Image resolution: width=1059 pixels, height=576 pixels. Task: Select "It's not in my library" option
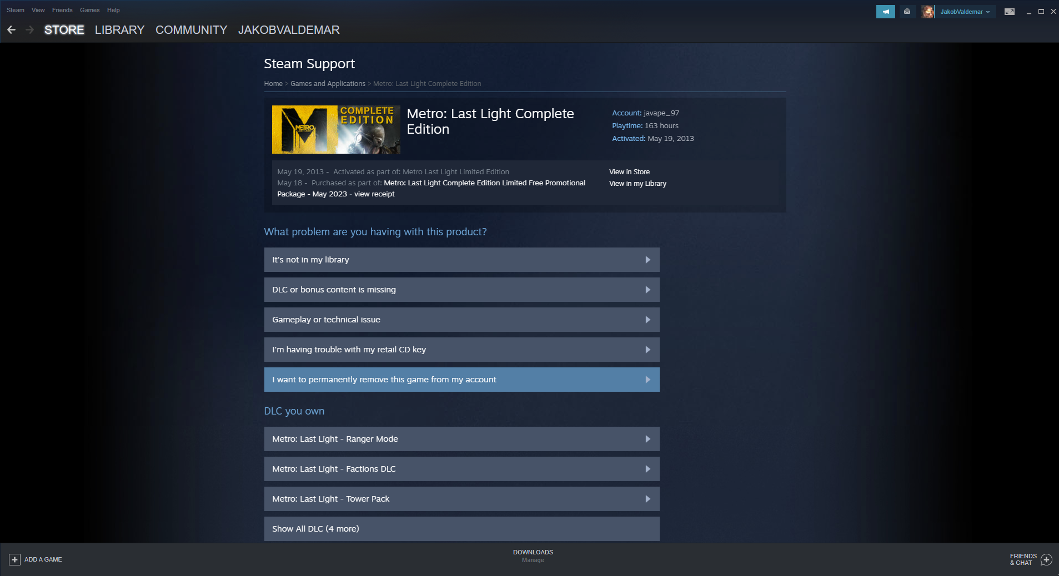coord(462,260)
